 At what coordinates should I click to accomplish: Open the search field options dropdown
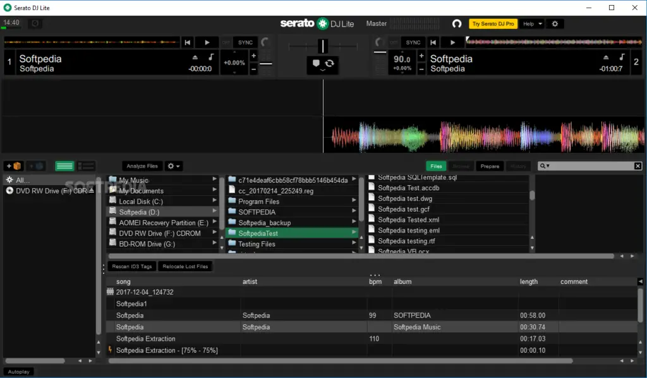[x=545, y=166]
